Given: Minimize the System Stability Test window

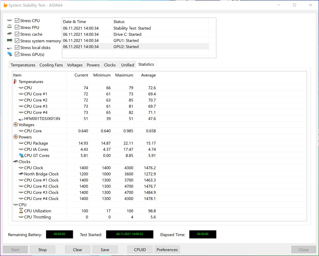Looking at the screenshot, I should pos(279,5).
